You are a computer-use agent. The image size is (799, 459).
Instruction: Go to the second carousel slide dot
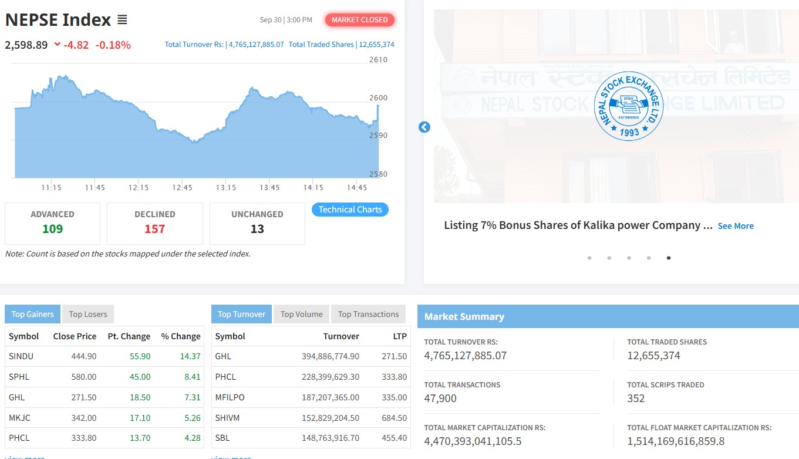pyautogui.click(x=609, y=258)
